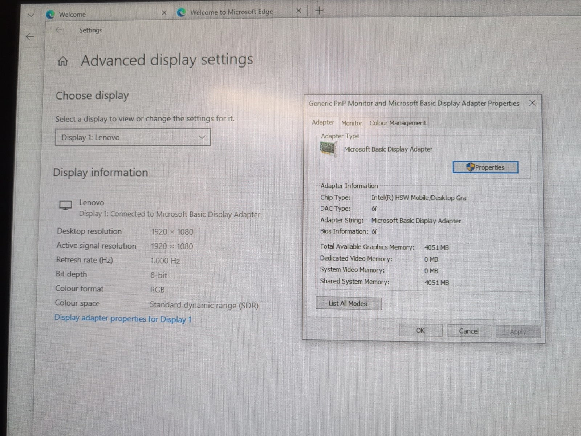Select the Adapter tab
The width and height of the screenshot is (581, 436).
[323, 122]
